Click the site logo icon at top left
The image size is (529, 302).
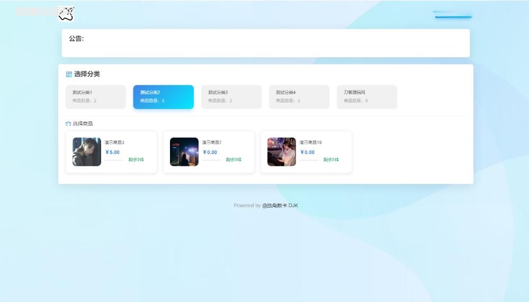pyautogui.click(x=66, y=14)
